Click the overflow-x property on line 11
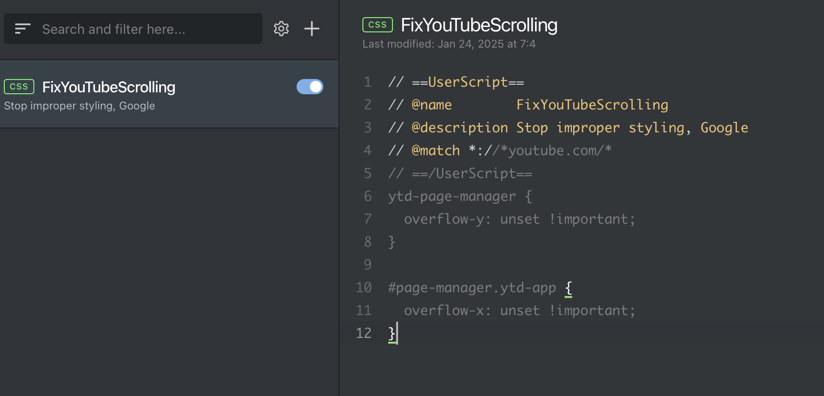The image size is (824, 396). tap(443, 310)
